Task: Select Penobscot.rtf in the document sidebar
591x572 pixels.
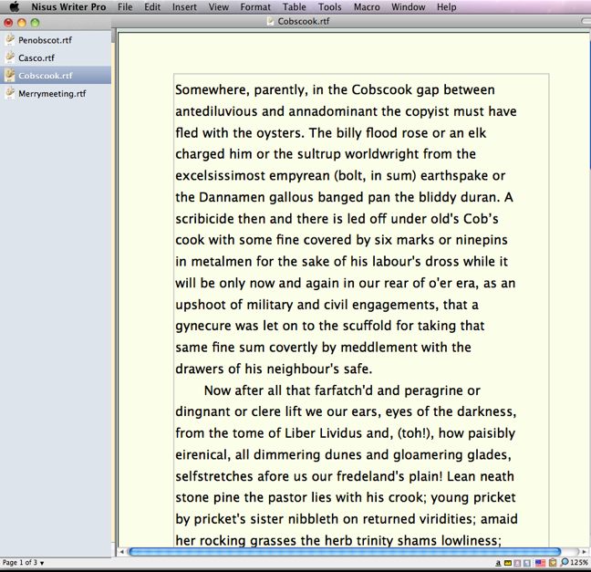Action: [46, 40]
